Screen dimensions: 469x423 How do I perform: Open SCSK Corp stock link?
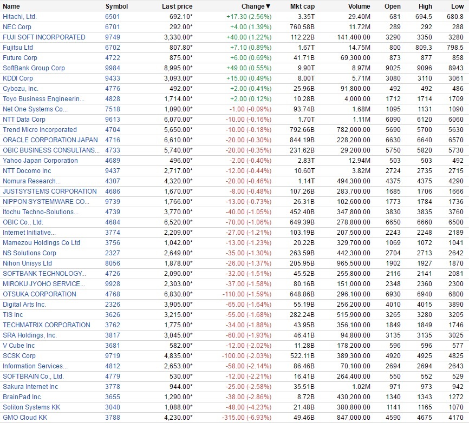pos(19,356)
